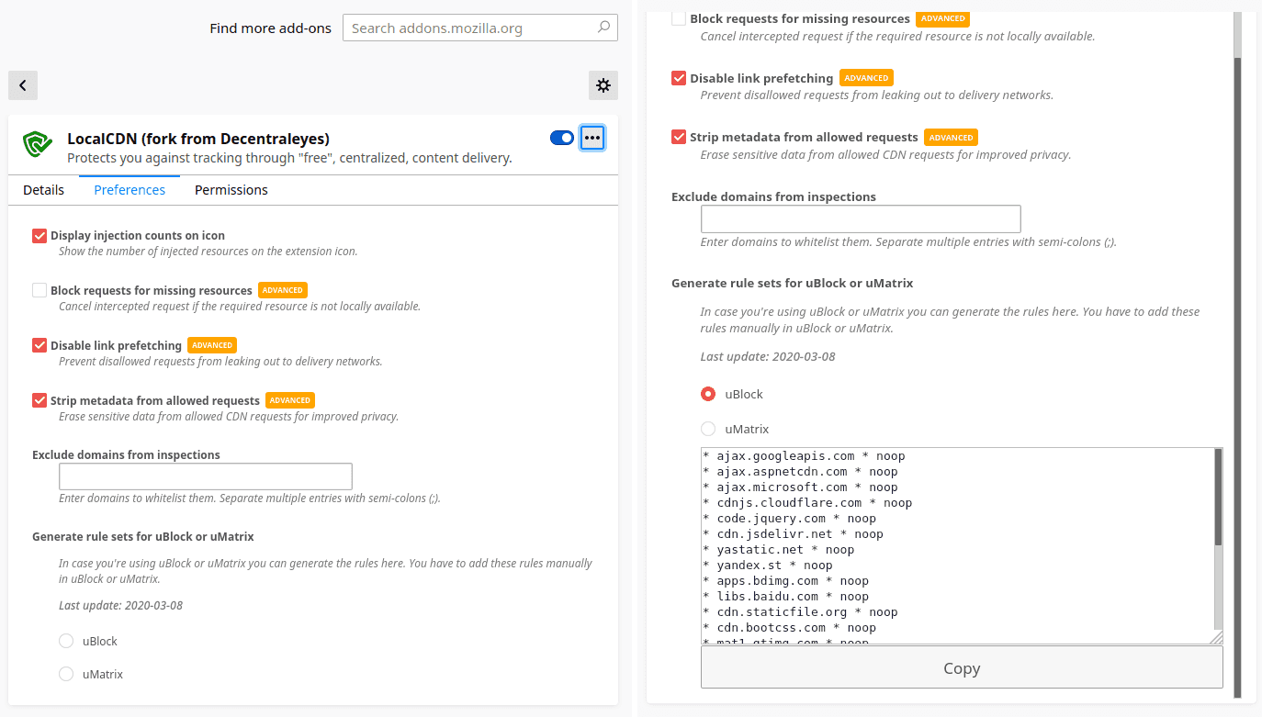
Task: Open the add-ons tools gear menu
Action: (603, 85)
